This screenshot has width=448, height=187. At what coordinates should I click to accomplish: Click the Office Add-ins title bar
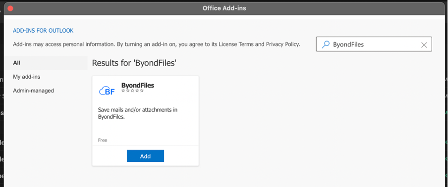[x=224, y=8]
